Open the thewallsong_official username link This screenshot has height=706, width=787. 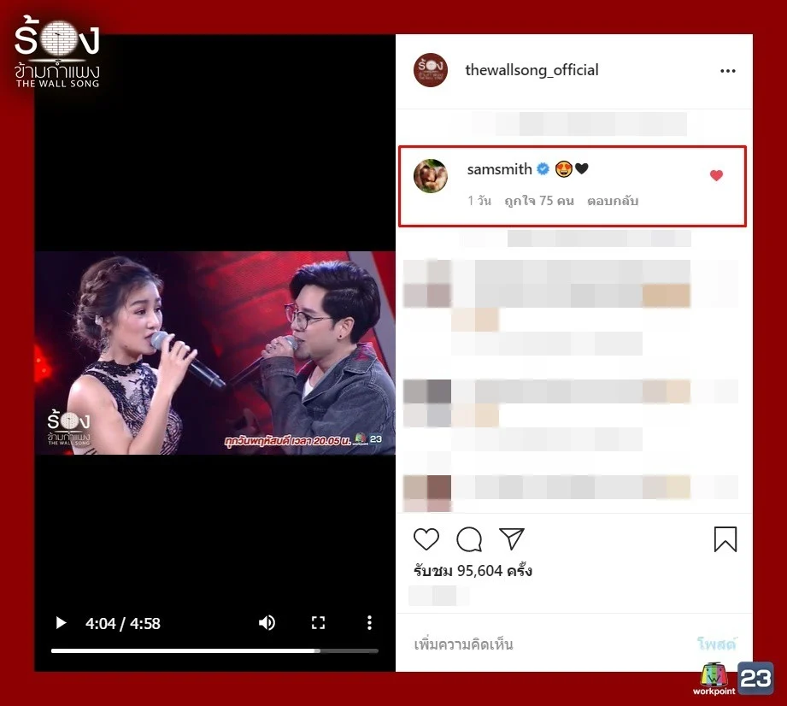pyautogui.click(x=532, y=70)
